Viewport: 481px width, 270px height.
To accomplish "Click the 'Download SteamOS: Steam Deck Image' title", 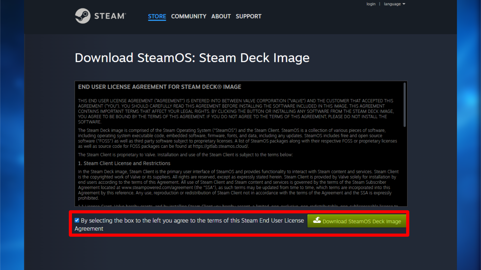I will (x=192, y=58).
